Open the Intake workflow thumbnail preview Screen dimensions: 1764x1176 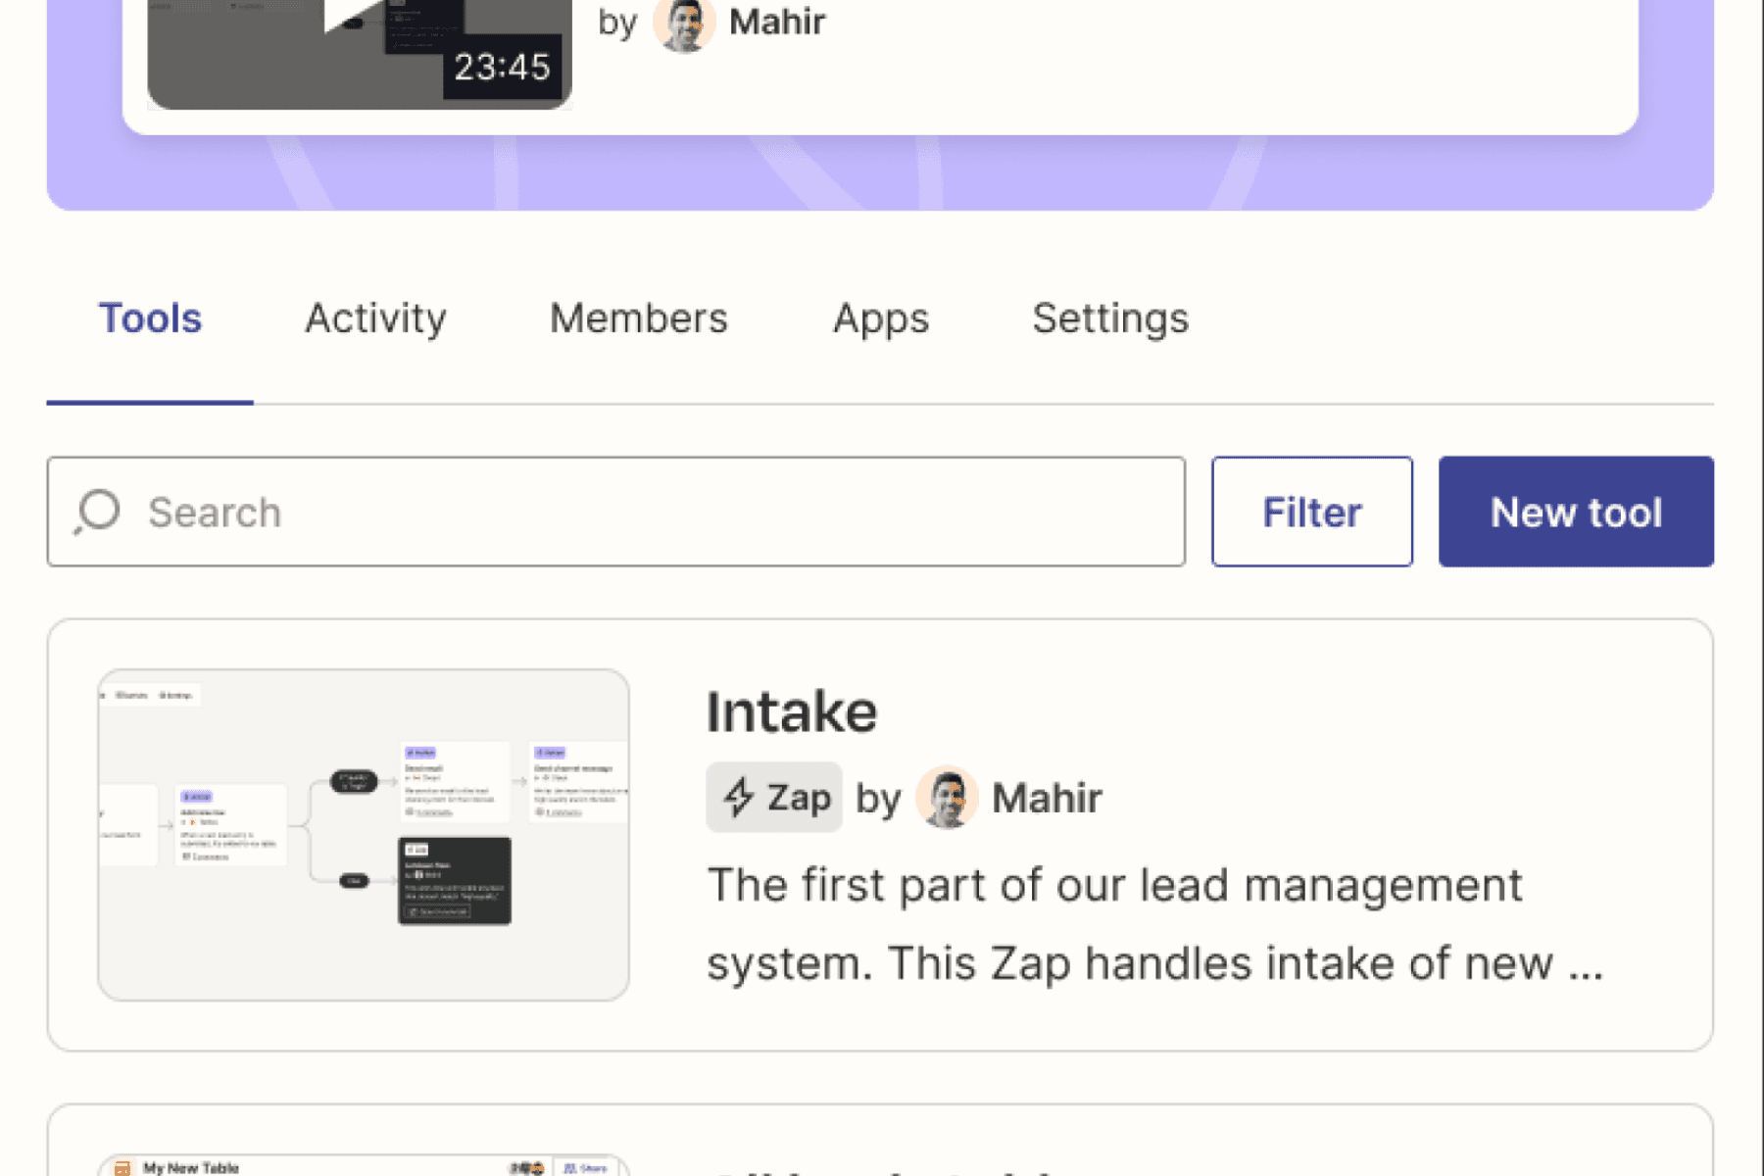[364, 835]
